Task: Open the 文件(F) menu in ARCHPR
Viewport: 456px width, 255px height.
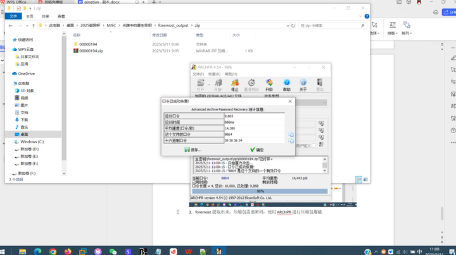Action: (198, 74)
